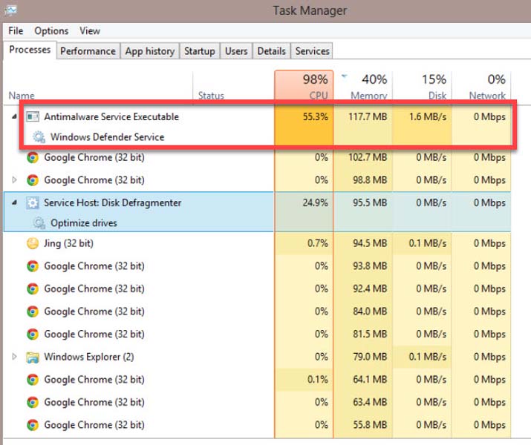Switch to the Users tab

click(x=236, y=51)
